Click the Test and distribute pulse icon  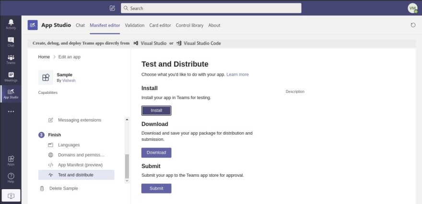pos(51,175)
